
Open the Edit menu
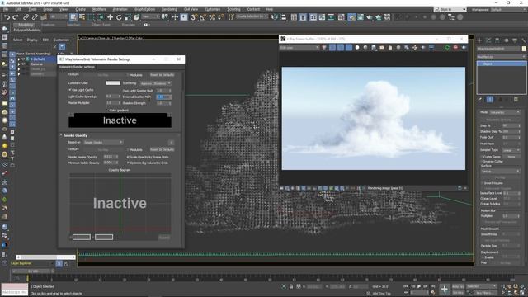[x=18, y=9]
